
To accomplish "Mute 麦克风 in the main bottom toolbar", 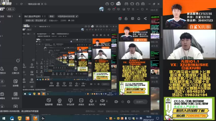I will (91, 102).
